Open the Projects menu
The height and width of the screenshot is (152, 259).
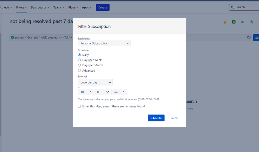(x=6, y=8)
